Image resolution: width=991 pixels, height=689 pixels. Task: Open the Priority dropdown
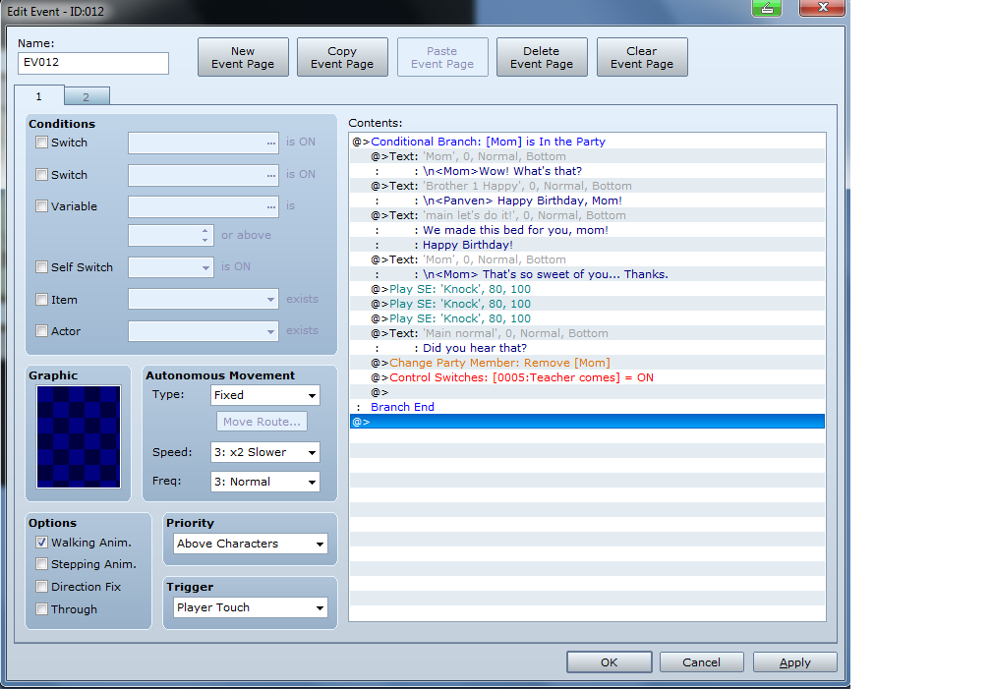(250, 544)
